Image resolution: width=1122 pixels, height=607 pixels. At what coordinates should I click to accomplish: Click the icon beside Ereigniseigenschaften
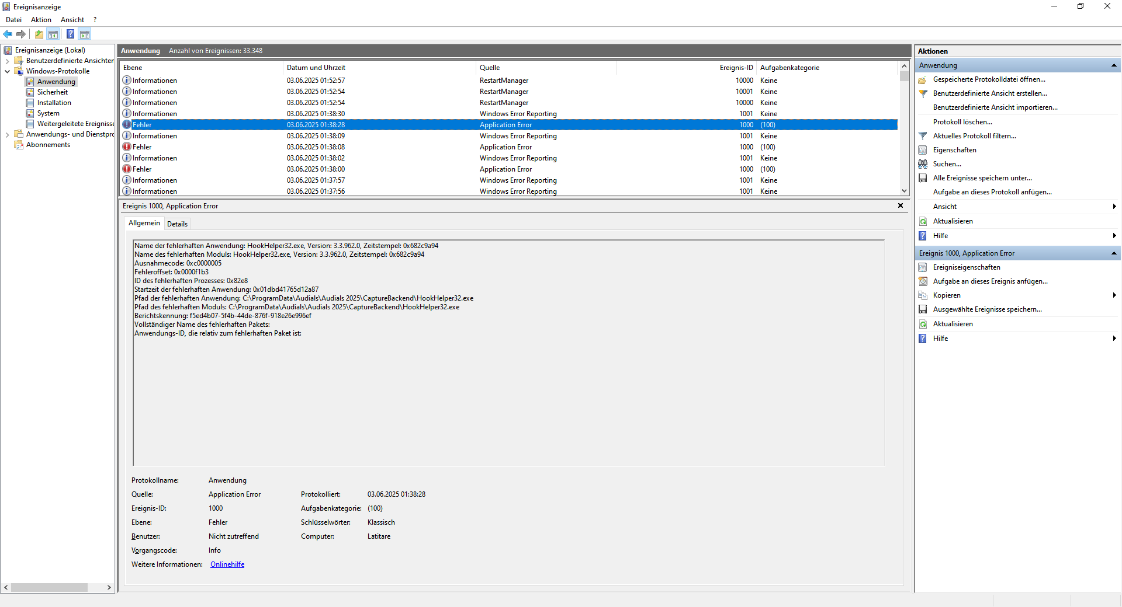click(x=923, y=267)
